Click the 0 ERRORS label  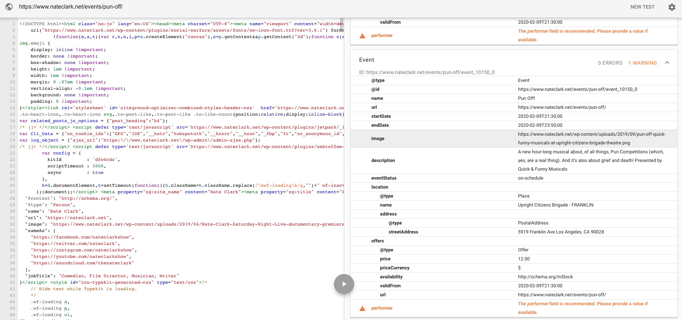[610, 63]
